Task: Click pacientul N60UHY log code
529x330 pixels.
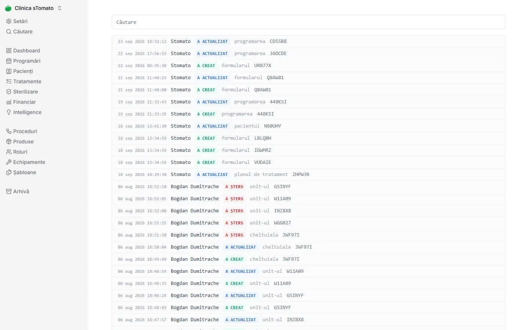Action: pyautogui.click(x=273, y=126)
